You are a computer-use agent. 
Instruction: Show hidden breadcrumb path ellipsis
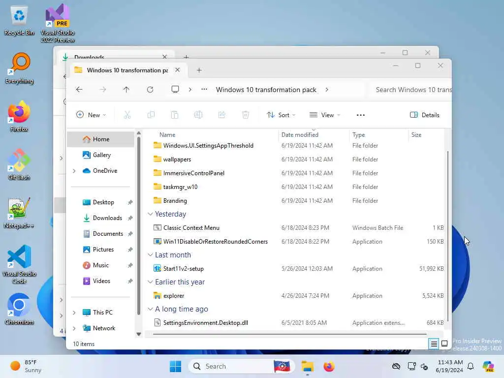204,90
